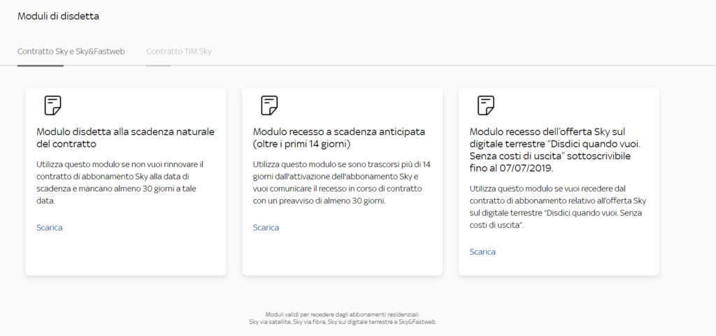
Task: Click the footer note Moduli validi per recedere
Action: 342,314
